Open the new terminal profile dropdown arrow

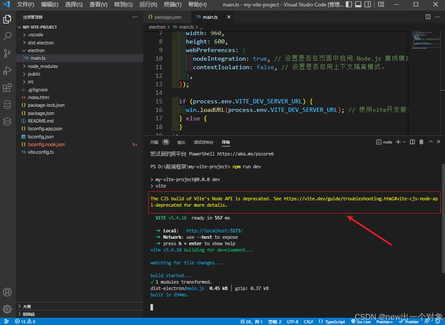pyautogui.click(x=404, y=142)
